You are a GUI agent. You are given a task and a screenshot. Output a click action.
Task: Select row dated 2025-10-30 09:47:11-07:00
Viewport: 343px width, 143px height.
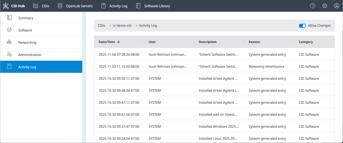coord(214,102)
